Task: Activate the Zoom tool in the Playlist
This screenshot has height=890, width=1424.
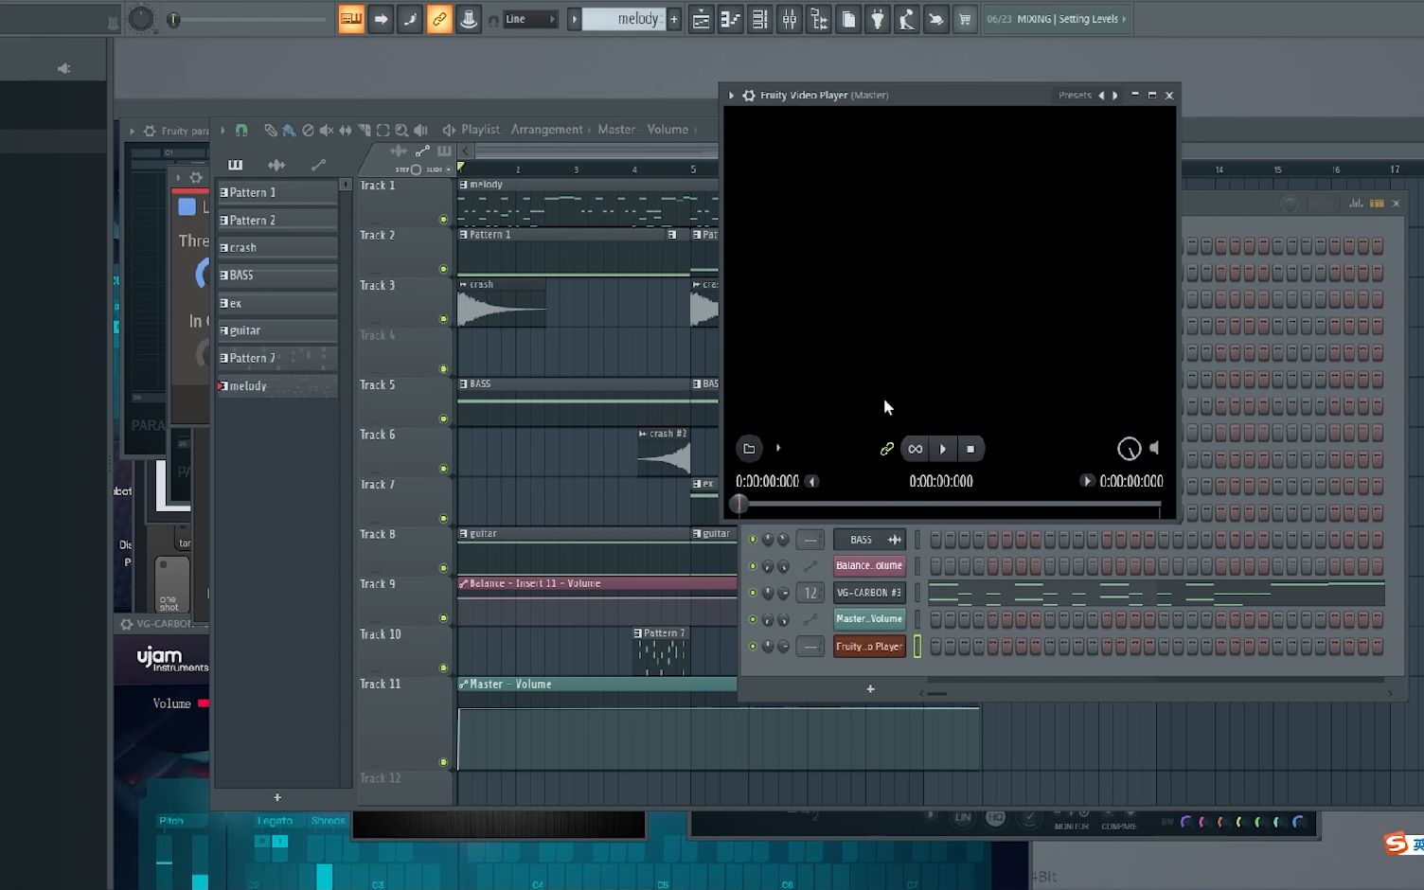Action: [x=402, y=130]
